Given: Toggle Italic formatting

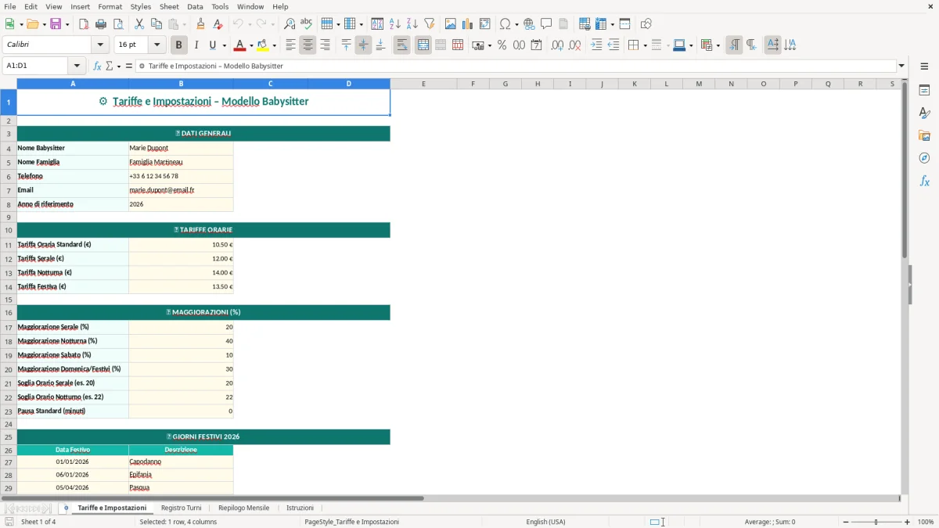Looking at the screenshot, I should click(196, 45).
